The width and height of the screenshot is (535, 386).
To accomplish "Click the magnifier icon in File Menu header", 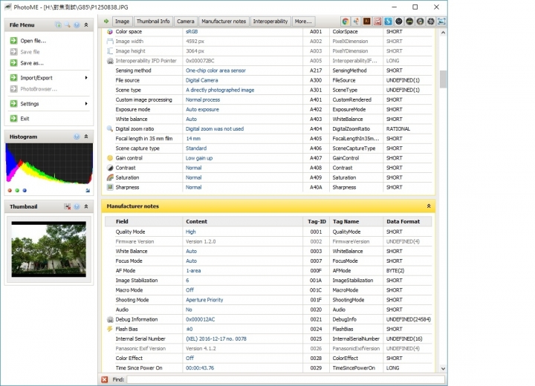I will coord(68,25).
